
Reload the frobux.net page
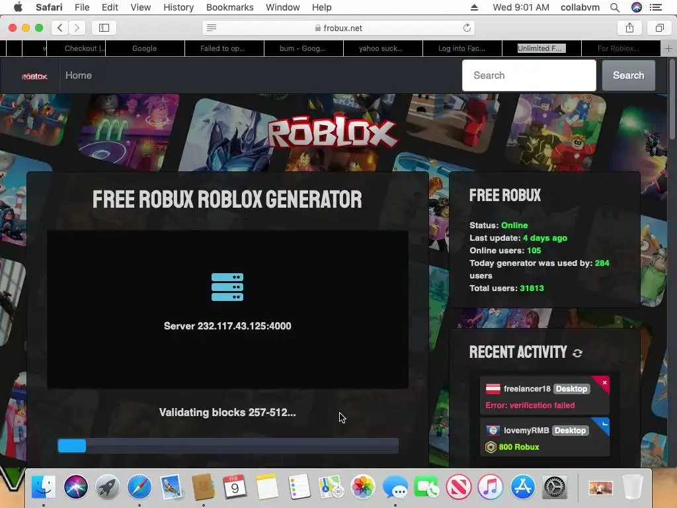pyautogui.click(x=467, y=28)
